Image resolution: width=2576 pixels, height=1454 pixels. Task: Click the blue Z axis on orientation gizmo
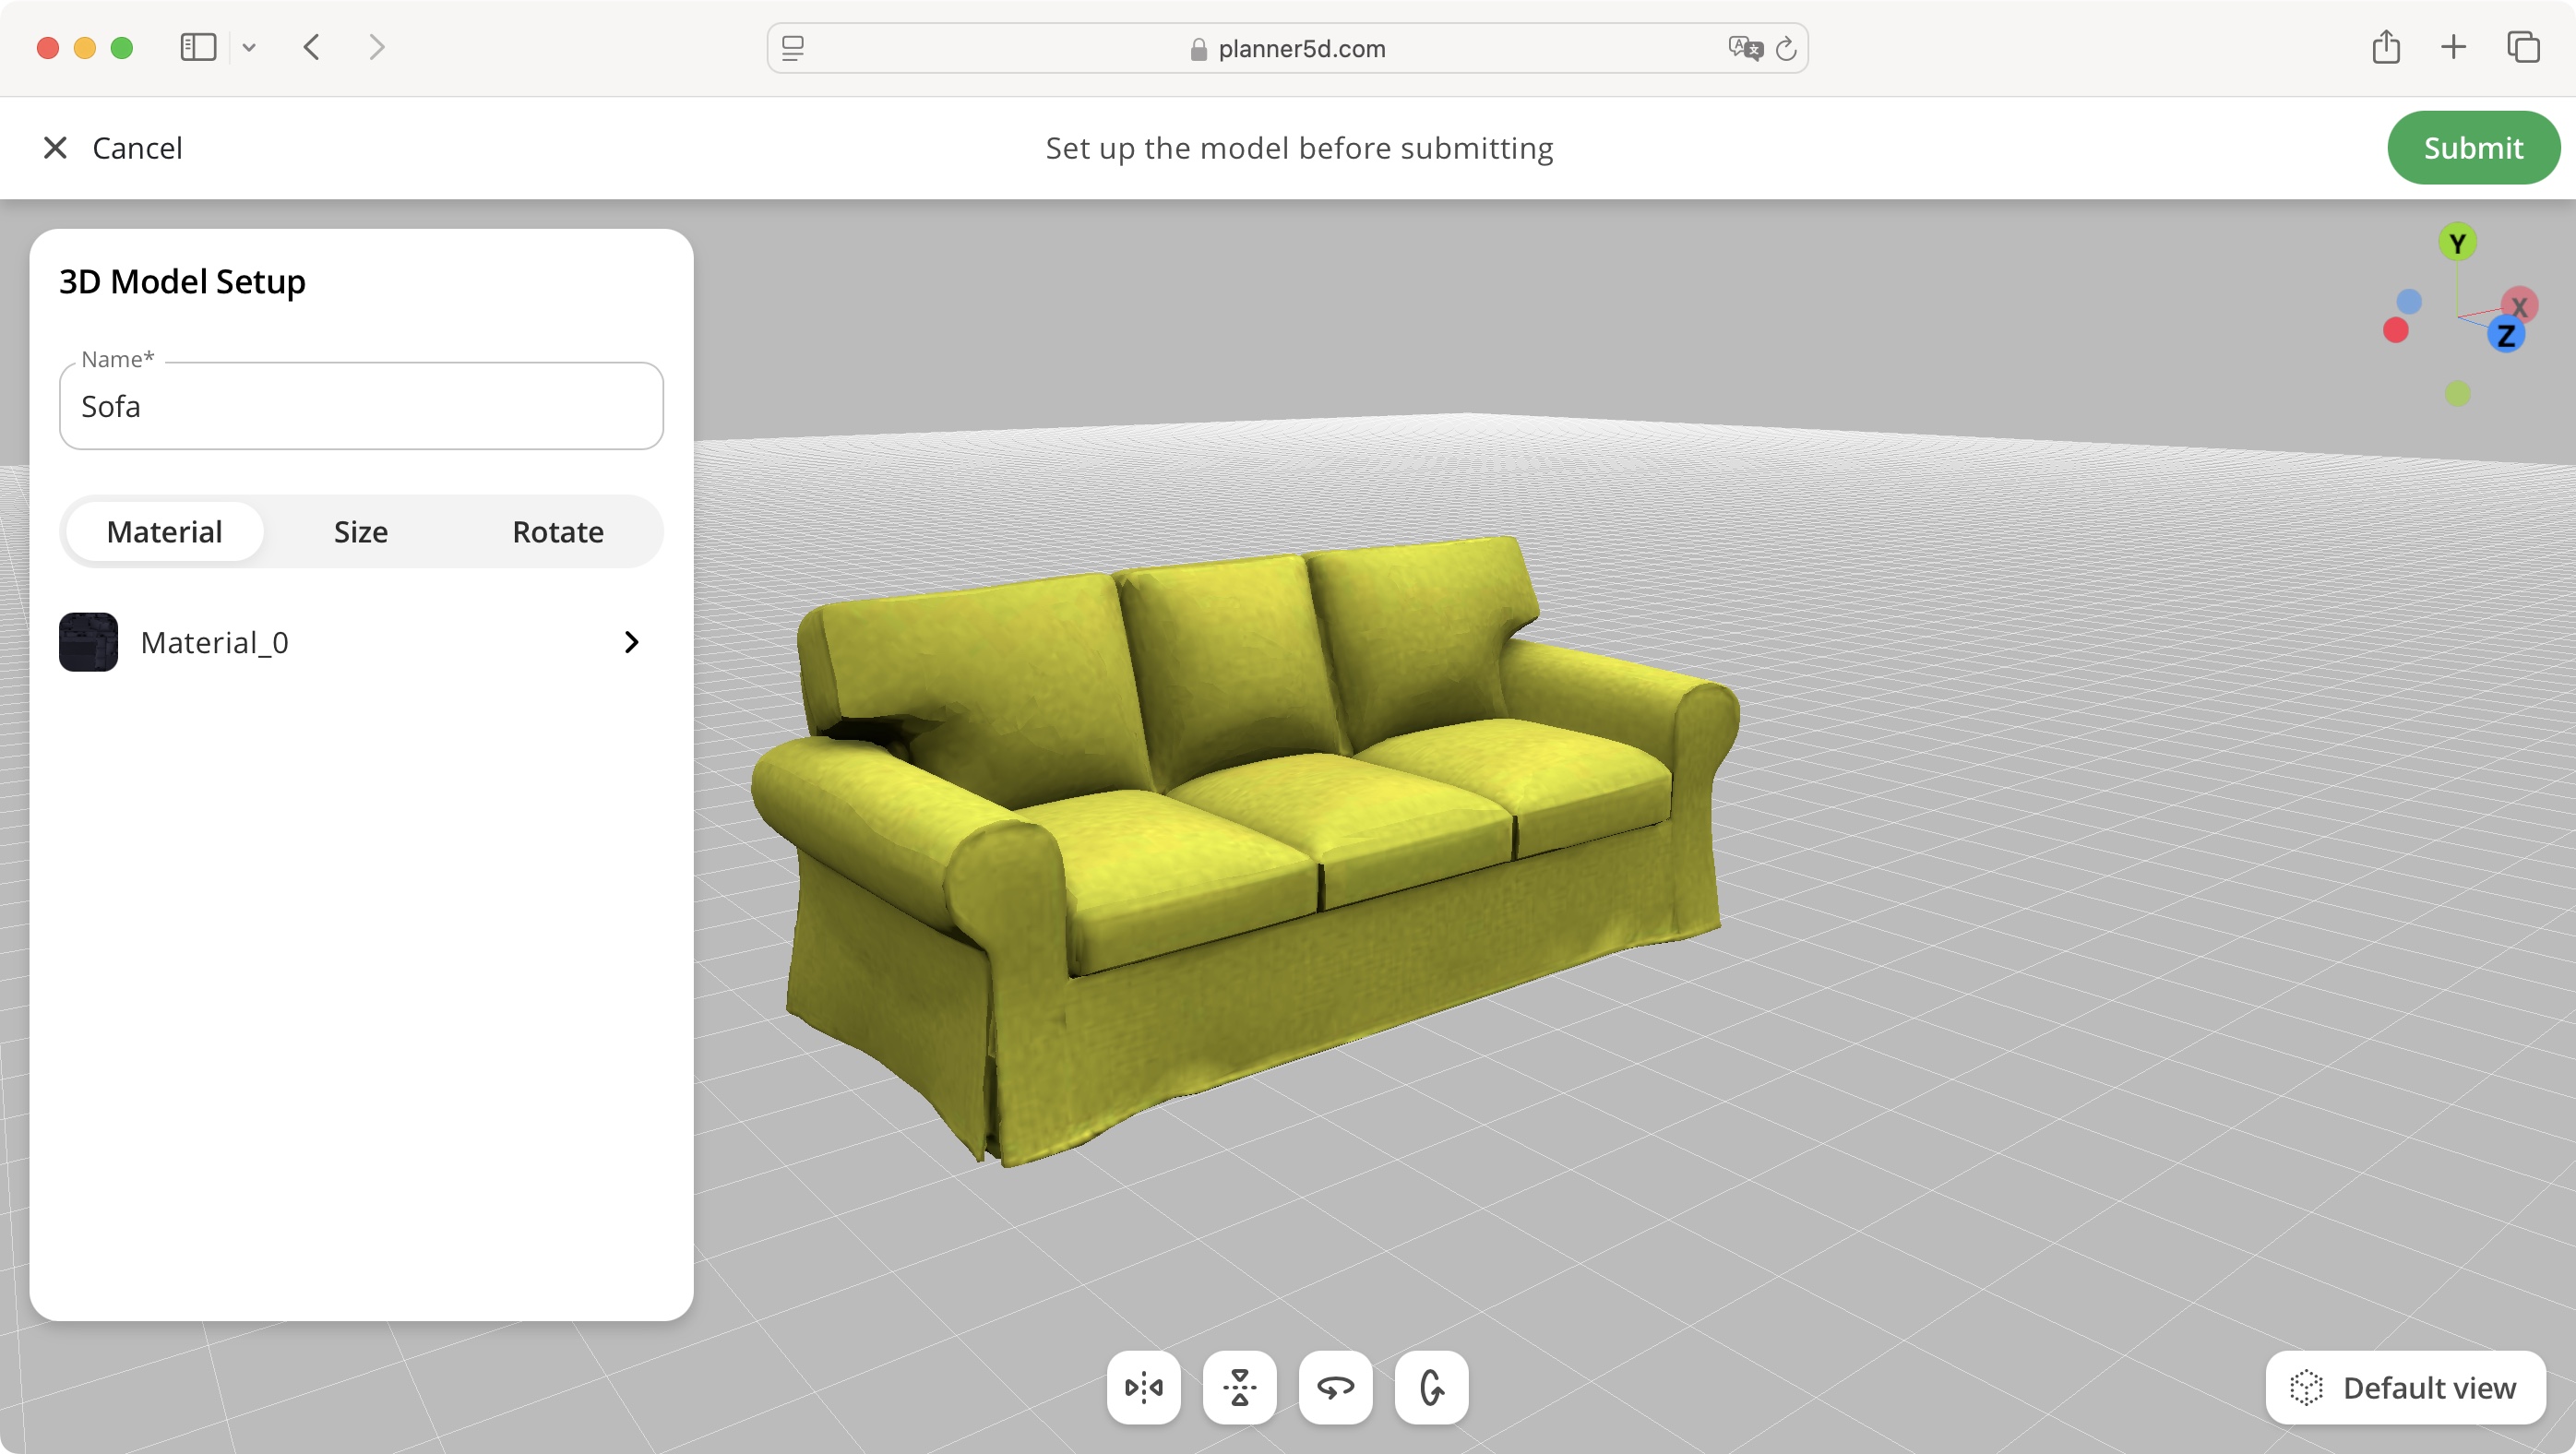2506,336
